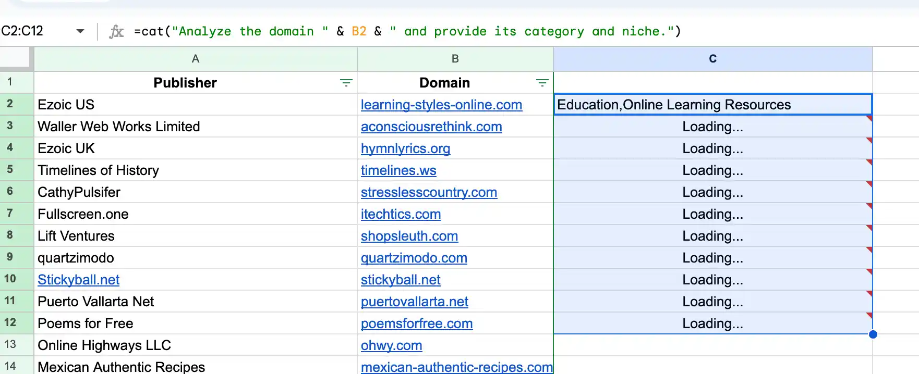Select row 13 header
Screen dimensions: 919x374
pyautogui.click(x=17, y=345)
